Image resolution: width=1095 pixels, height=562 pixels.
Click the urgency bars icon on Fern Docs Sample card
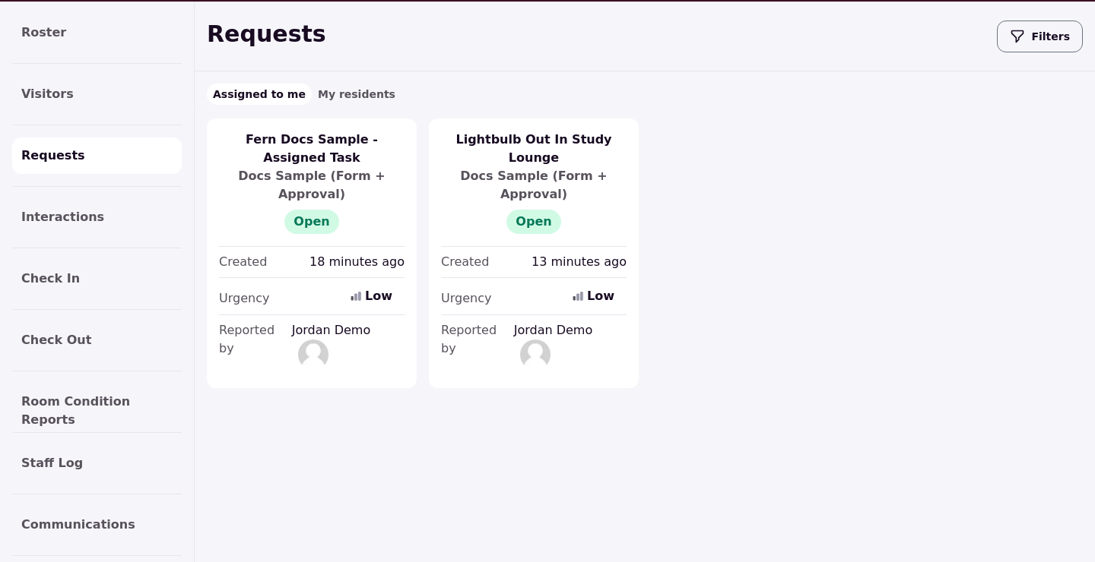click(356, 296)
